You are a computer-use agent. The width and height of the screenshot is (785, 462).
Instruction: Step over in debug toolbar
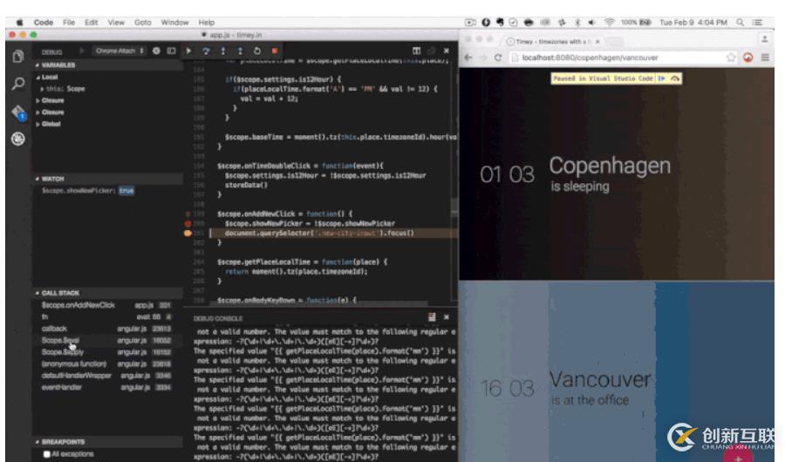(x=206, y=51)
